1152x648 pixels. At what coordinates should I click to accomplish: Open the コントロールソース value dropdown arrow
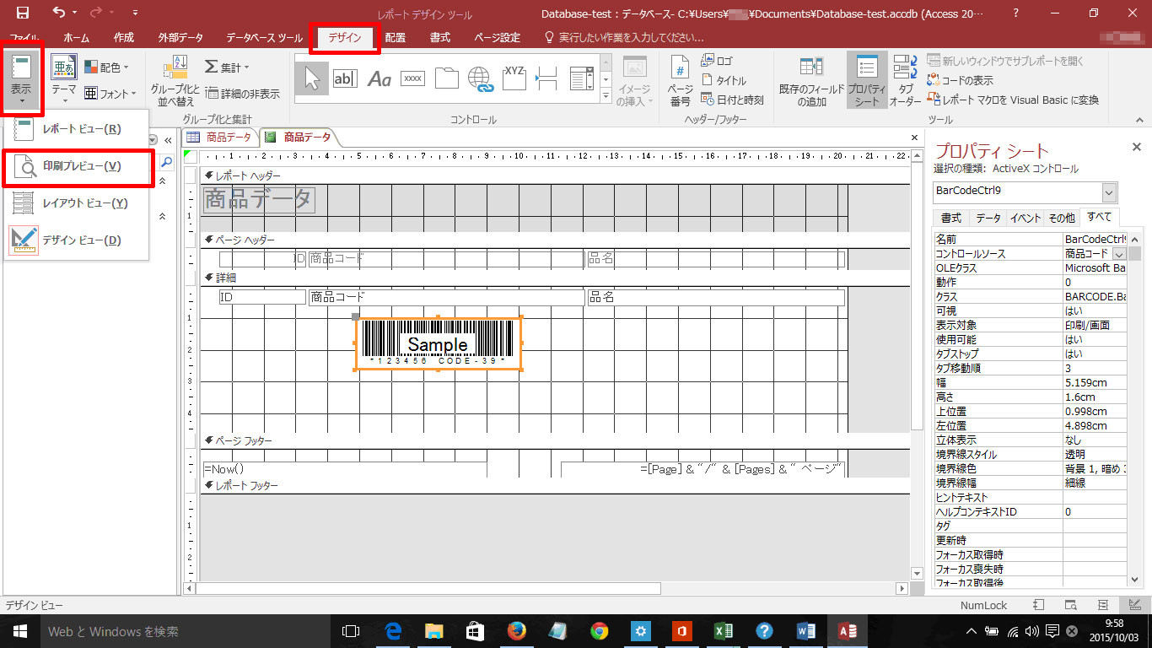[x=1119, y=254]
